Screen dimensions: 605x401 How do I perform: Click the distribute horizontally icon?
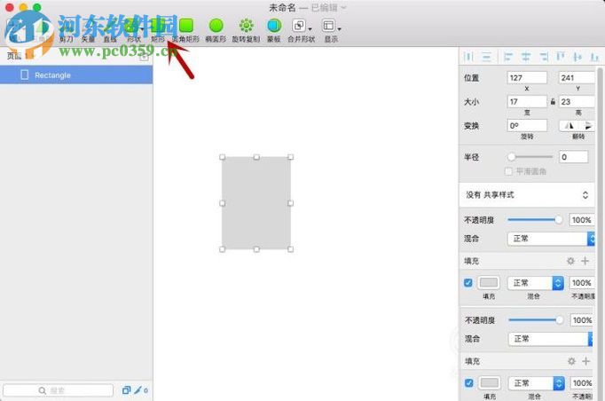click(468, 57)
